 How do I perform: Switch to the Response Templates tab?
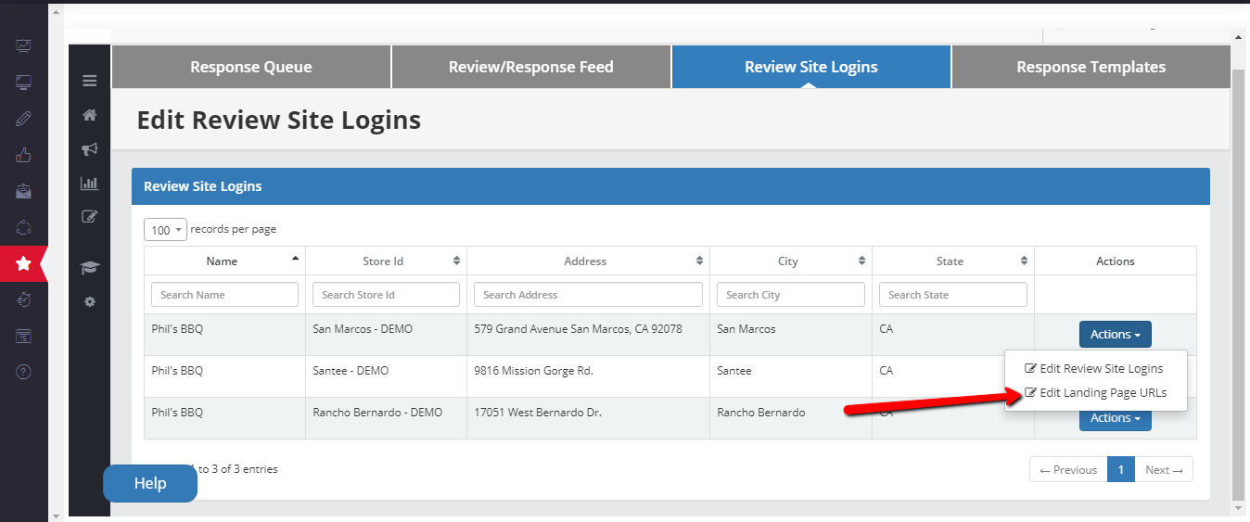(x=1091, y=67)
